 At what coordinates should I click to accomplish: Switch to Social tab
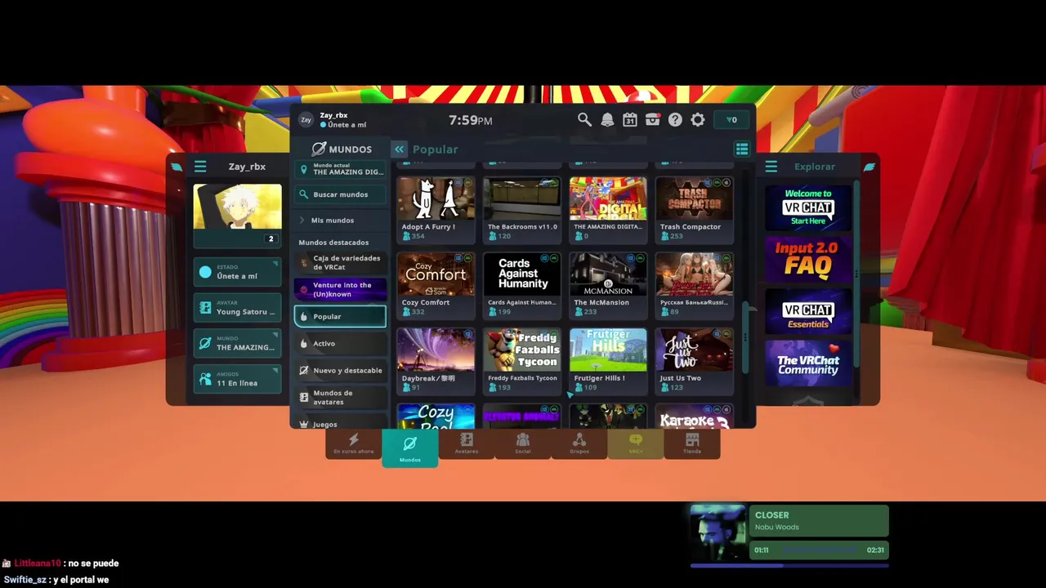[523, 444]
